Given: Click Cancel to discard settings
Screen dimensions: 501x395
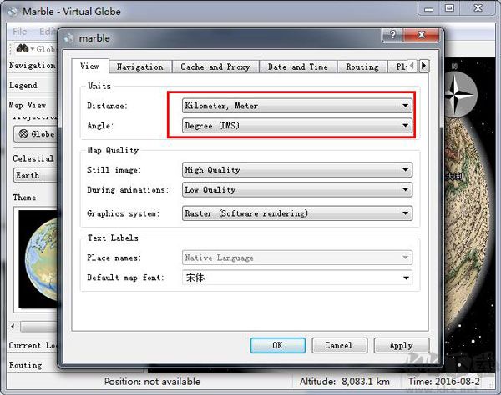Looking at the screenshot, I should (x=339, y=345).
